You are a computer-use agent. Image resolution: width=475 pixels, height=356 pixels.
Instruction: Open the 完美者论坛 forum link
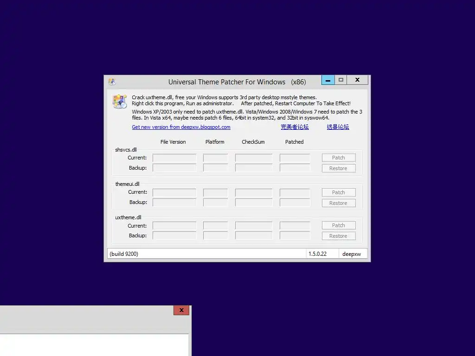(295, 127)
